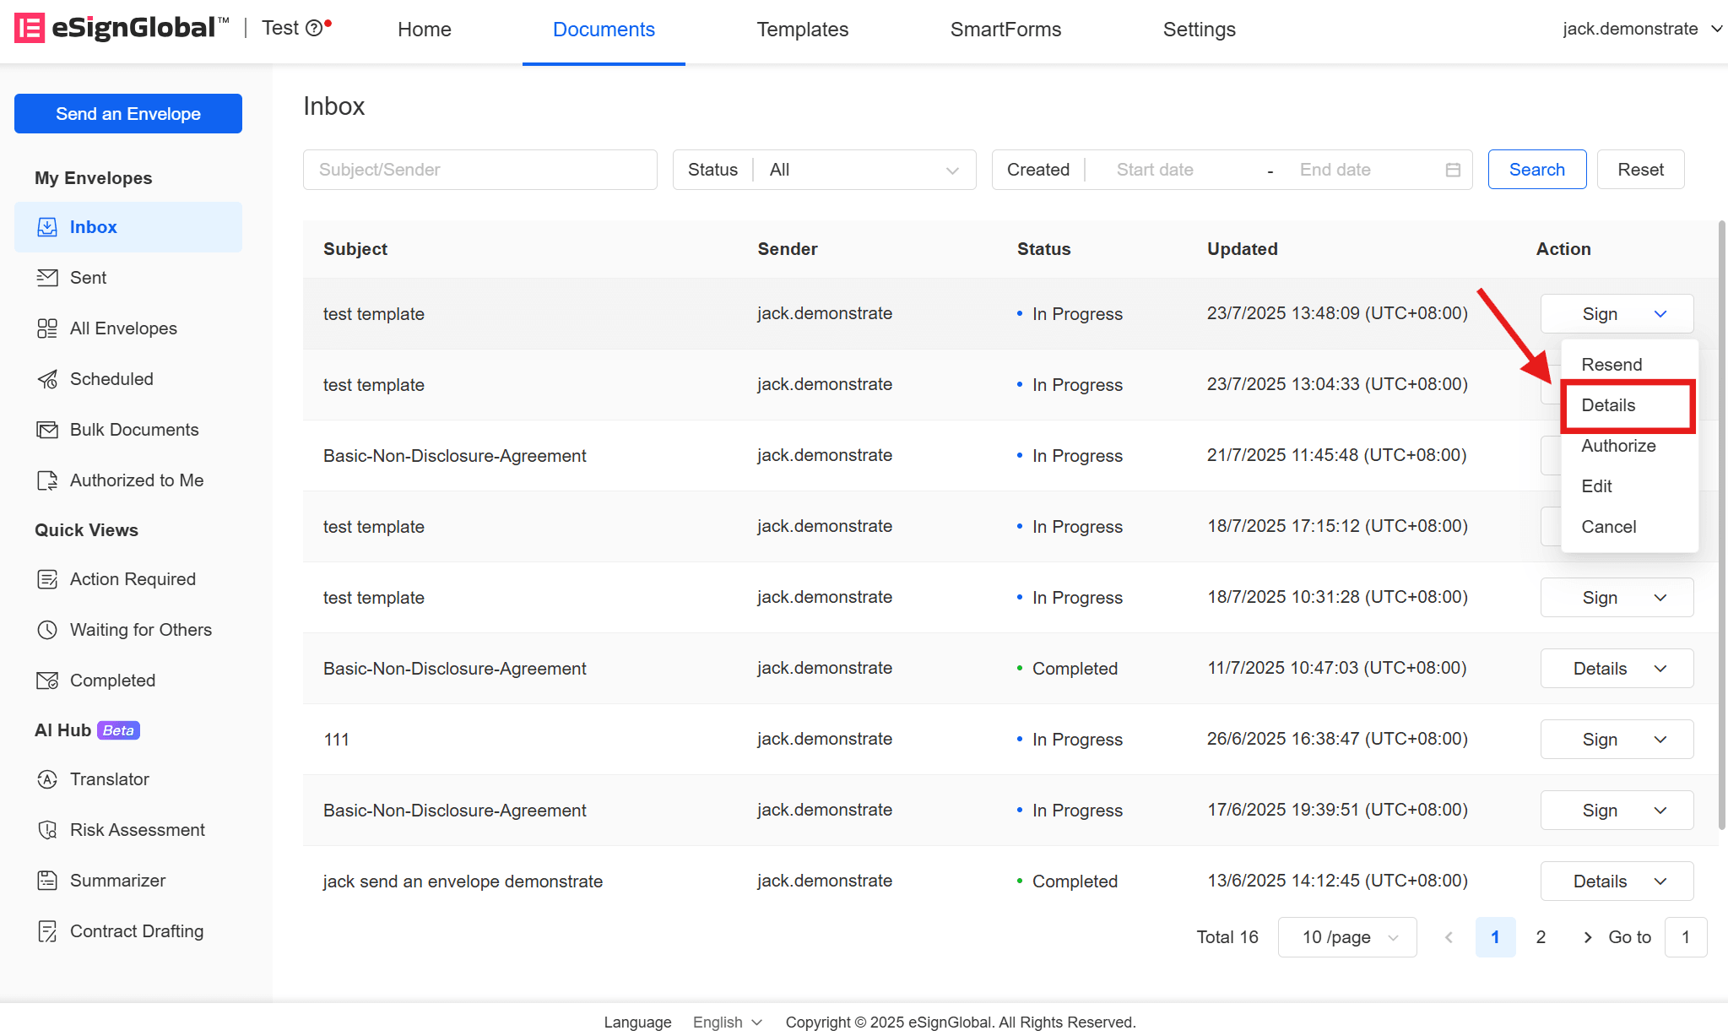1728x1036 pixels.
Task: Click Sign for 17/6/2025 Basic-Non-Disclosure-Agreement row
Action: (x=1600, y=811)
